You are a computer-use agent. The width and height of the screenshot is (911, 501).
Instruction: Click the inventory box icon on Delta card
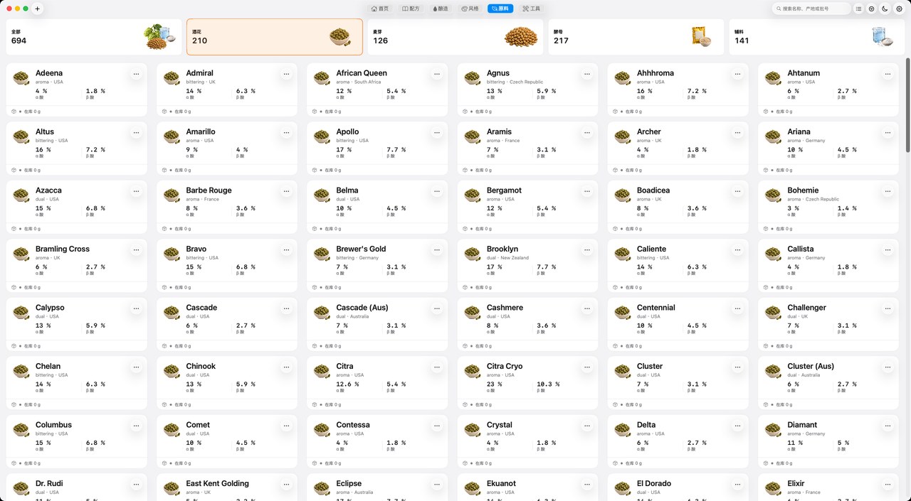tap(615, 463)
